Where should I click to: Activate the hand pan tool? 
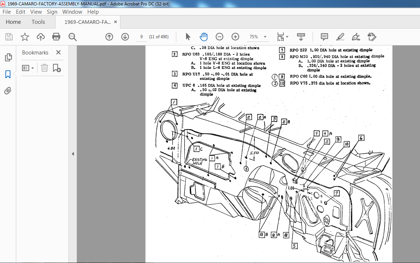[204, 37]
